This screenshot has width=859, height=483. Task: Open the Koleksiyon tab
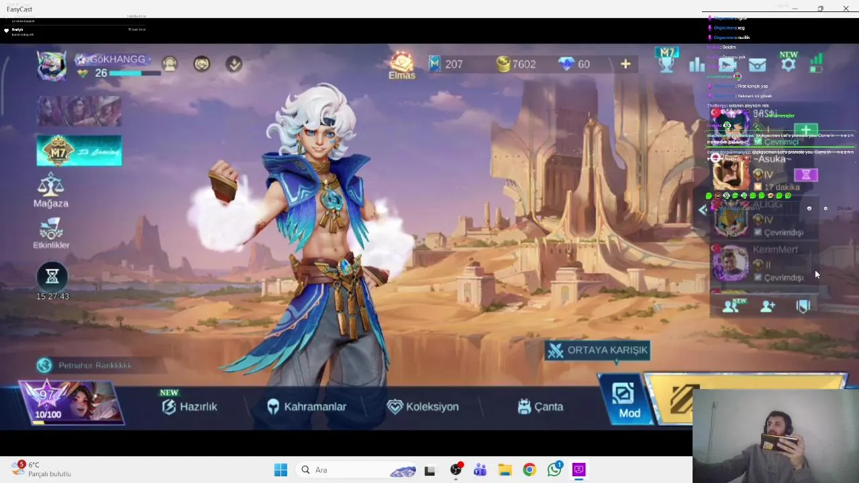coord(423,407)
